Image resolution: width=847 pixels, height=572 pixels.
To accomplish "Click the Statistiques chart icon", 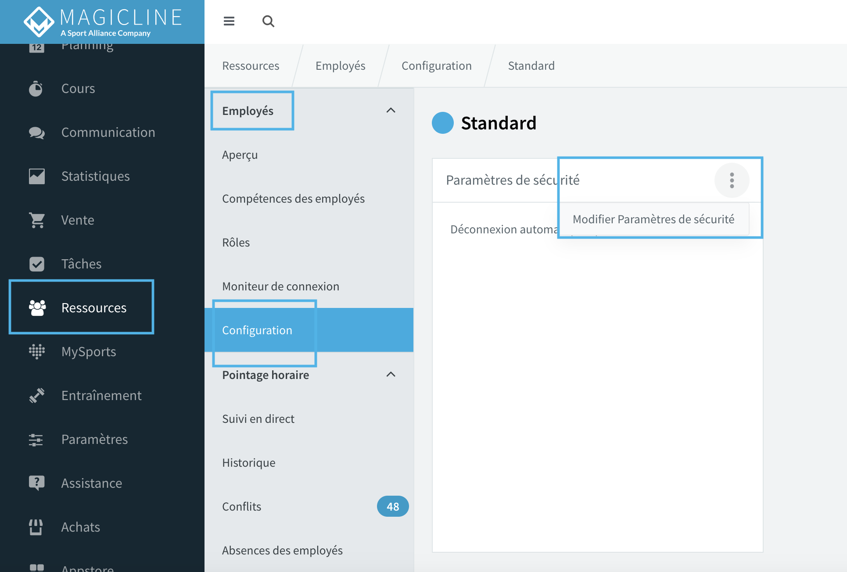I will pyautogui.click(x=37, y=176).
